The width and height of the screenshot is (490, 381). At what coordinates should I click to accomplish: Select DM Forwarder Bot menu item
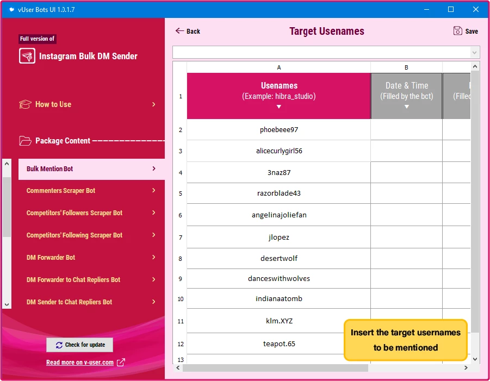(x=91, y=257)
